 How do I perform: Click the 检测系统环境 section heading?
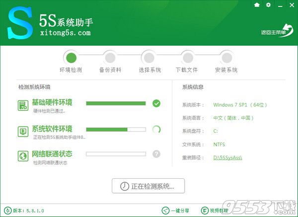pyautogui.click(x=34, y=87)
